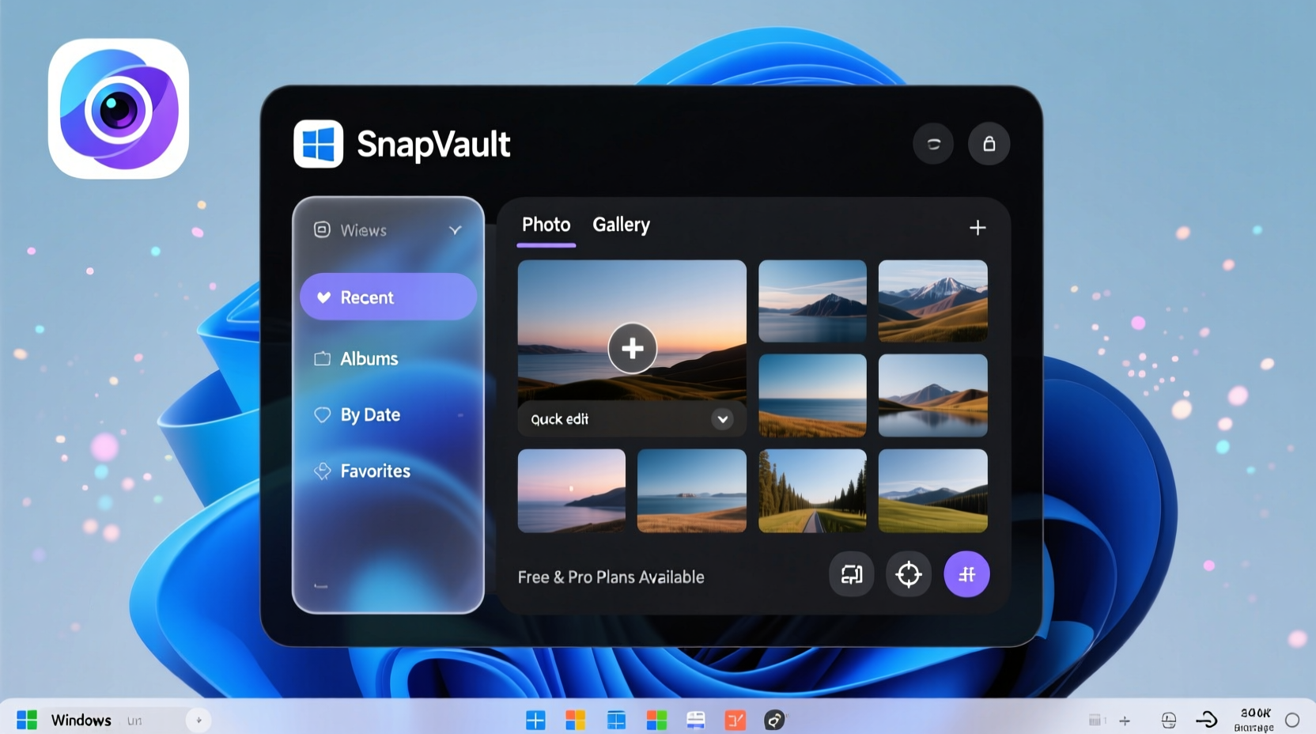Switch to the Gallery tab
1316x734 pixels.
621,225
